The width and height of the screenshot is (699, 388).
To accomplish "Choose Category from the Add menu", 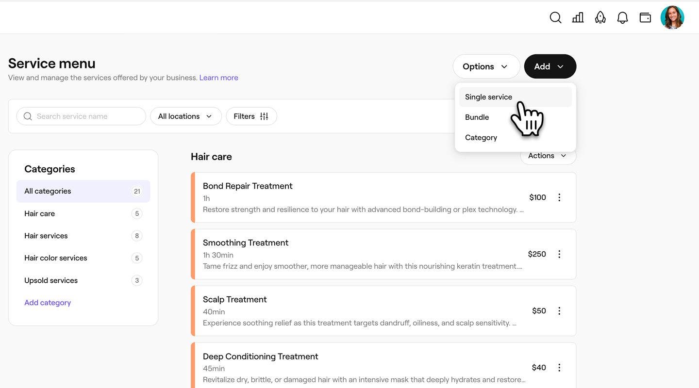I will (x=481, y=138).
